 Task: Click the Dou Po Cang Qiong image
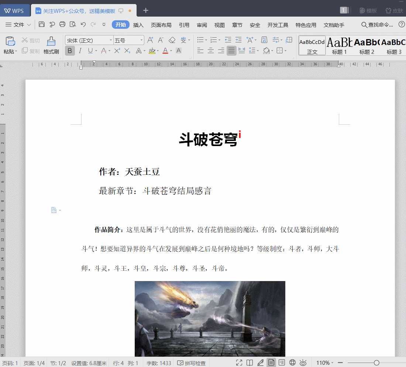(x=210, y=319)
